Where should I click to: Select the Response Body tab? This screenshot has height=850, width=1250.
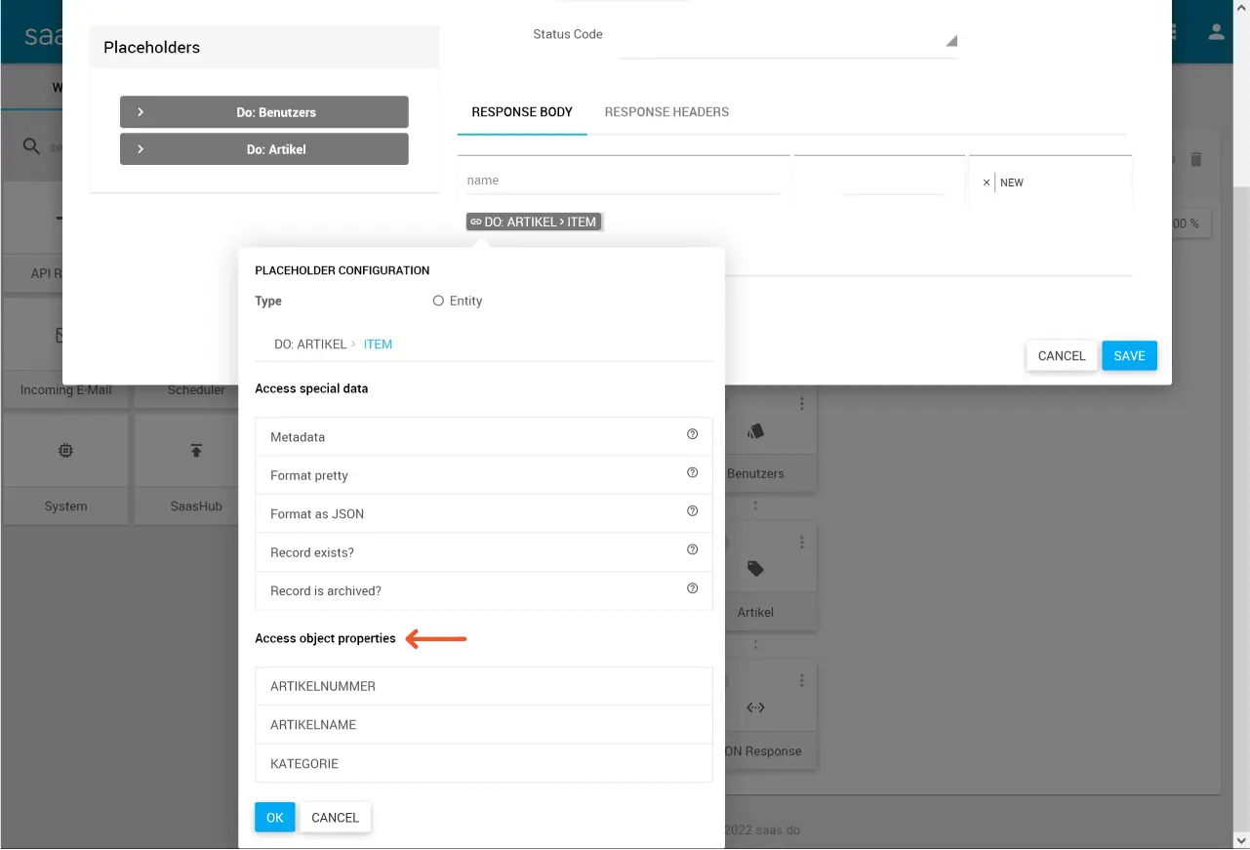(x=522, y=112)
